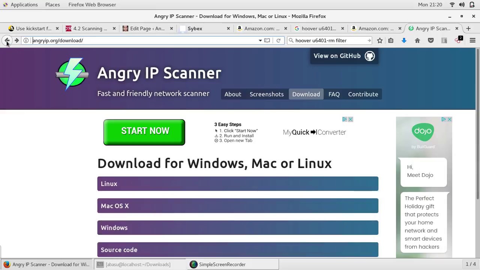Click the 'hoover u6401-rm filter' search box
The width and height of the screenshot is (480, 270).
[330, 40]
